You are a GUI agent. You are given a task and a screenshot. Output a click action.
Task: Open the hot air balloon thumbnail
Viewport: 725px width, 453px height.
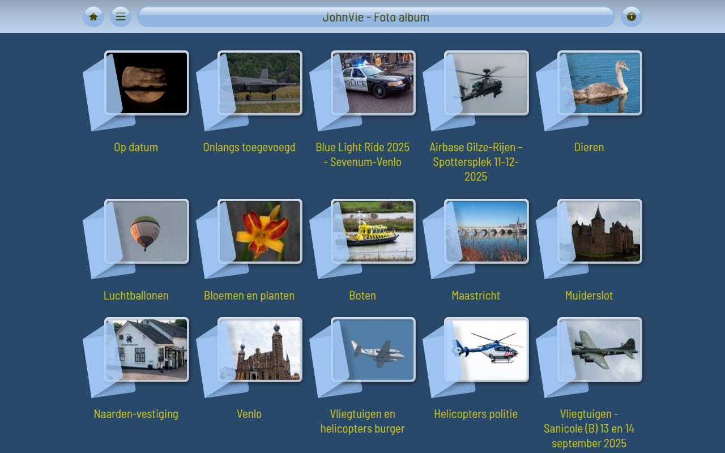pos(147,232)
